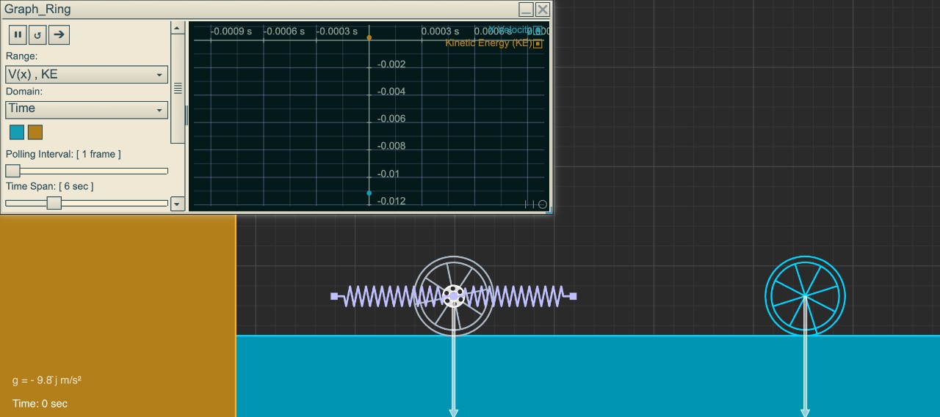
Task: Pause the graph recording
Action: pyautogui.click(x=18, y=34)
